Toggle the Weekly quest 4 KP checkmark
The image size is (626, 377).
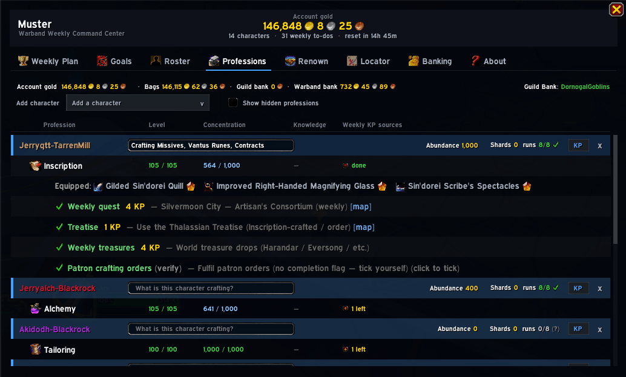tap(59, 206)
